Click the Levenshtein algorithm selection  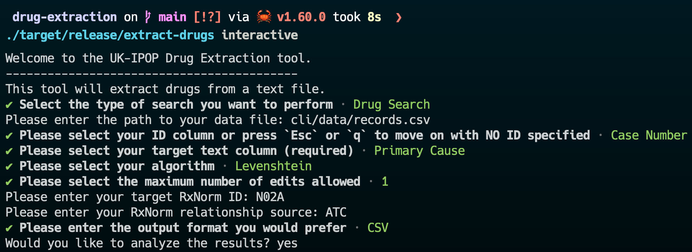pyautogui.click(x=273, y=166)
